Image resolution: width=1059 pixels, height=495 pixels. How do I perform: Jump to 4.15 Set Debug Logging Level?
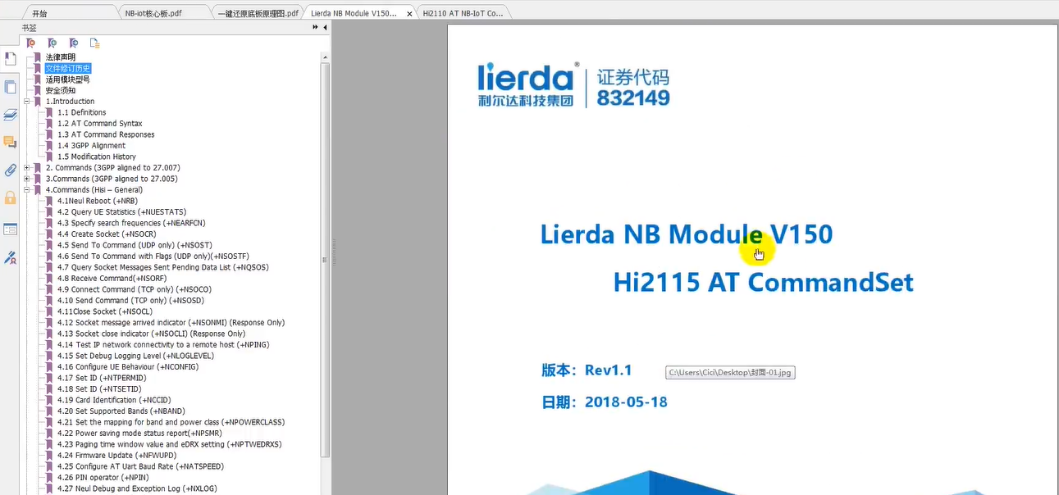[135, 356]
